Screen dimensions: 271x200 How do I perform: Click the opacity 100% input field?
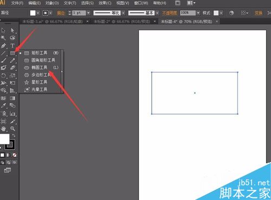[188, 13]
